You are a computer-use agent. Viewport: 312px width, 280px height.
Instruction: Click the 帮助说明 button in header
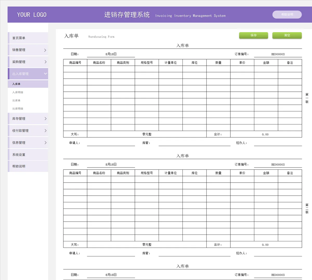point(287,15)
